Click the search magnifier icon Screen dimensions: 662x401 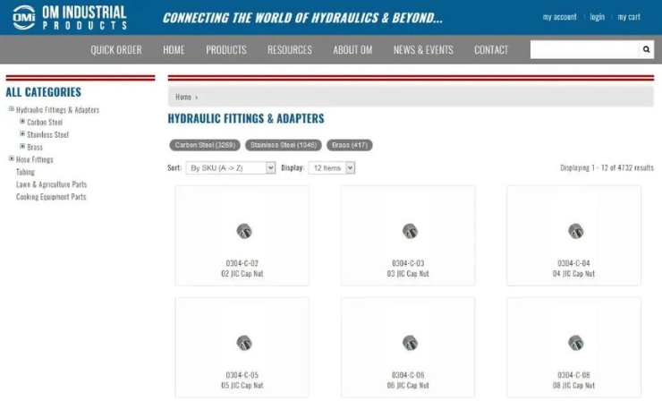click(x=647, y=50)
